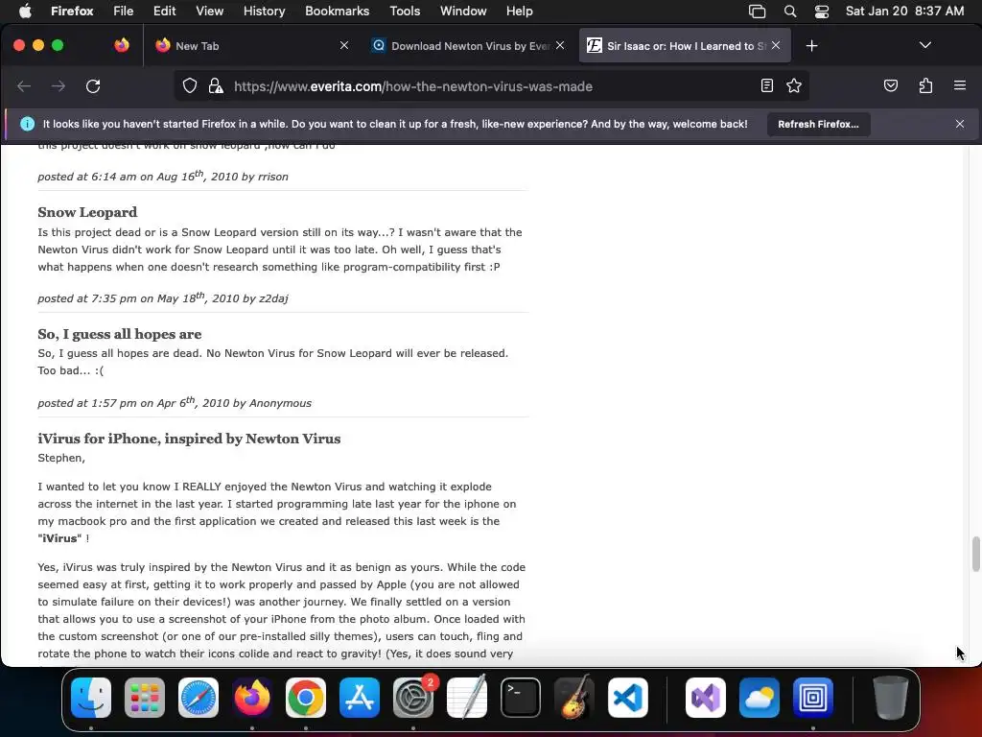Open blue concentric-squares app in the Dock
The width and height of the screenshot is (982, 737).
click(813, 698)
